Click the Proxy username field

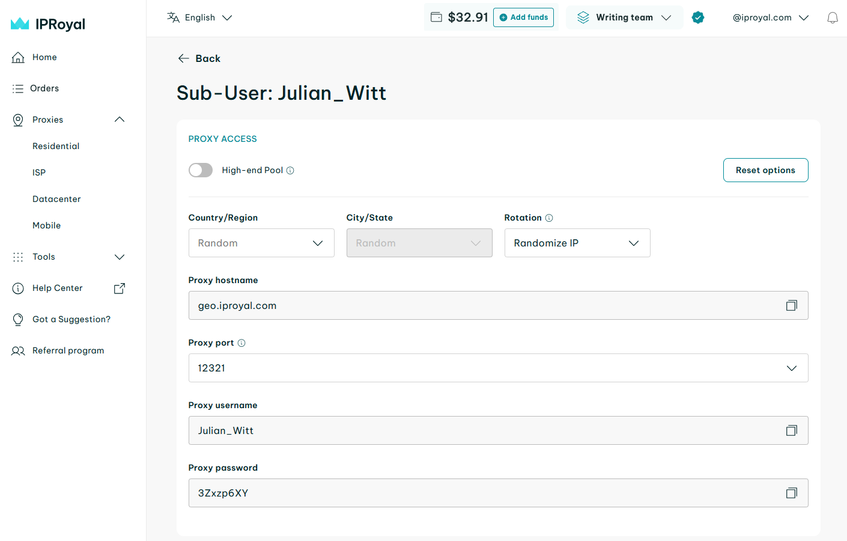pos(499,430)
